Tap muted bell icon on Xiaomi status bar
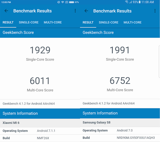This screenshot has height=142, width=160. click(x=58, y=2)
